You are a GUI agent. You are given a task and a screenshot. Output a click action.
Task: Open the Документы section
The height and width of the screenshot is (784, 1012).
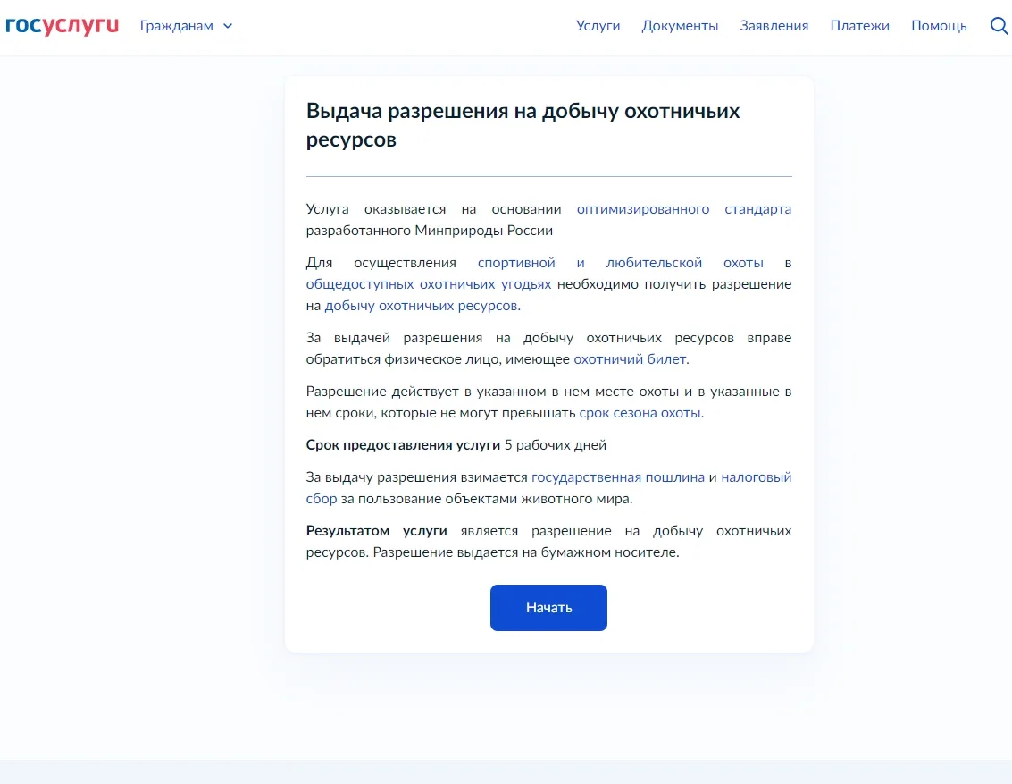click(x=680, y=26)
